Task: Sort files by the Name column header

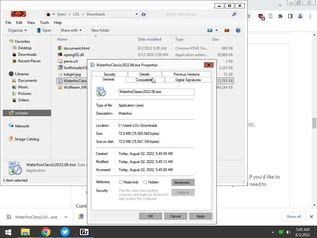Action: point(62,39)
